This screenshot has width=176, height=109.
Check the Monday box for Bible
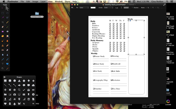[110, 24]
